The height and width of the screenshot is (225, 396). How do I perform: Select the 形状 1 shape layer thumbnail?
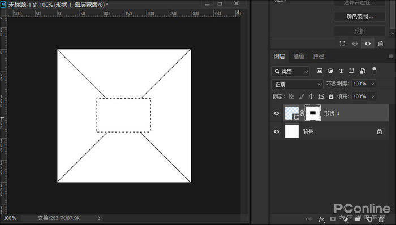pyautogui.click(x=292, y=113)
